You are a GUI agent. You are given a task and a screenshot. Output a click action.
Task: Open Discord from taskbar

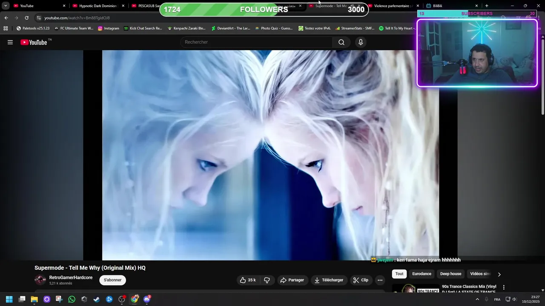coord(147,299)
